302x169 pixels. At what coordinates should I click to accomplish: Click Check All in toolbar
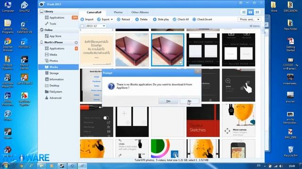coord(181,19)
